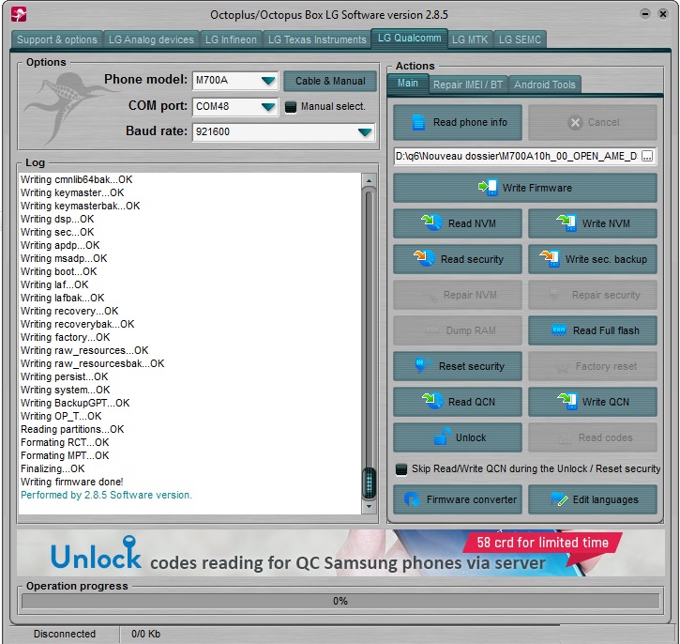Screen dimensions: 680x644
Task: Enable the Manual select checkbox
Action: (291, 107)
